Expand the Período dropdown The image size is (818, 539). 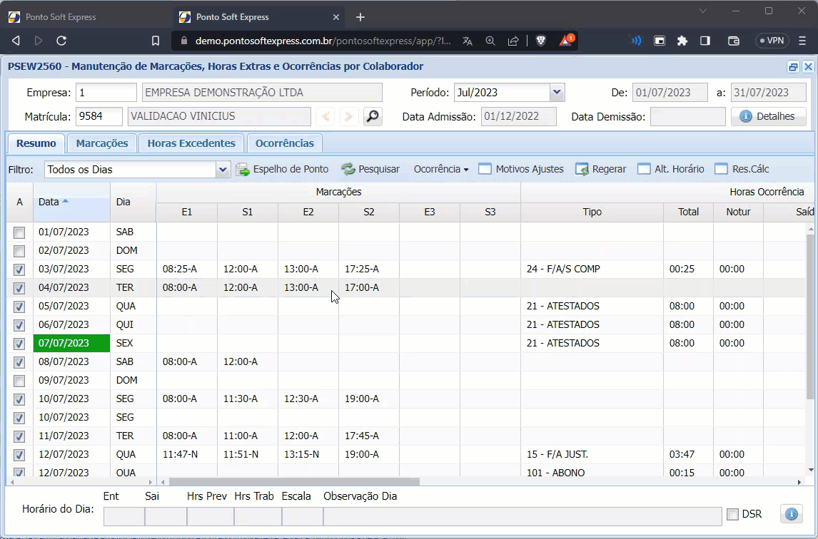557,92
